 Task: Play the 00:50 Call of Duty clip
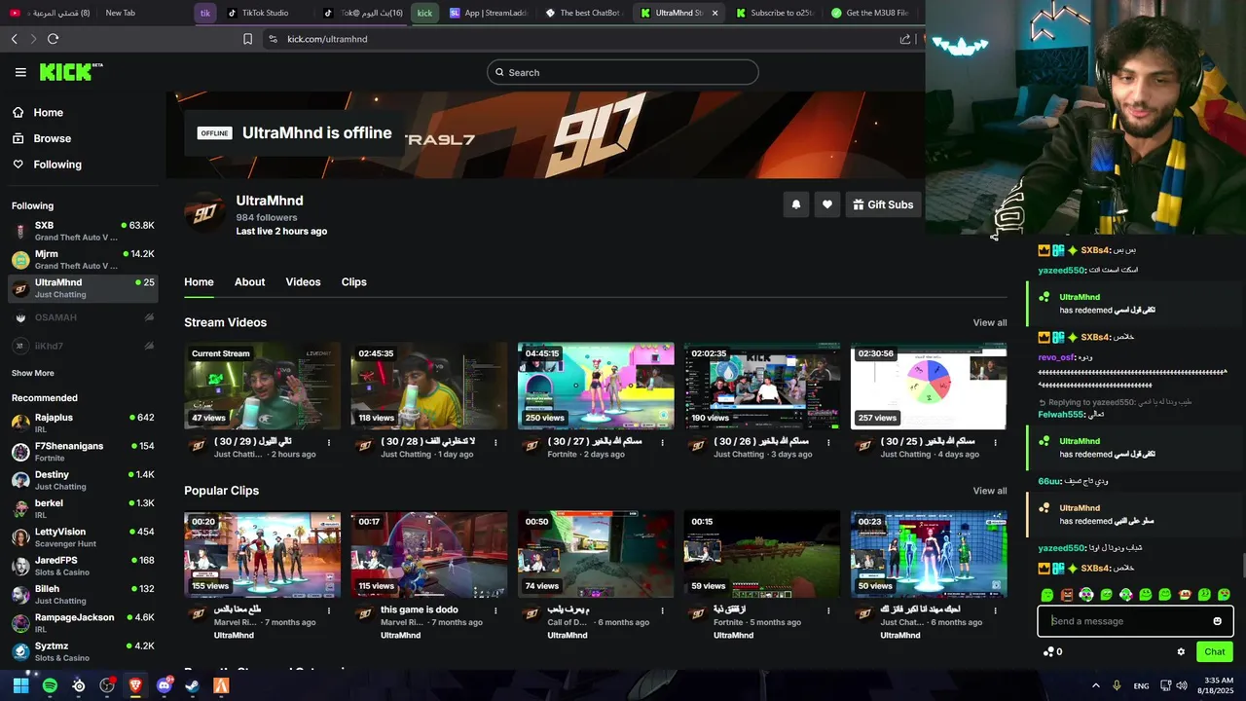coord(596,554)
